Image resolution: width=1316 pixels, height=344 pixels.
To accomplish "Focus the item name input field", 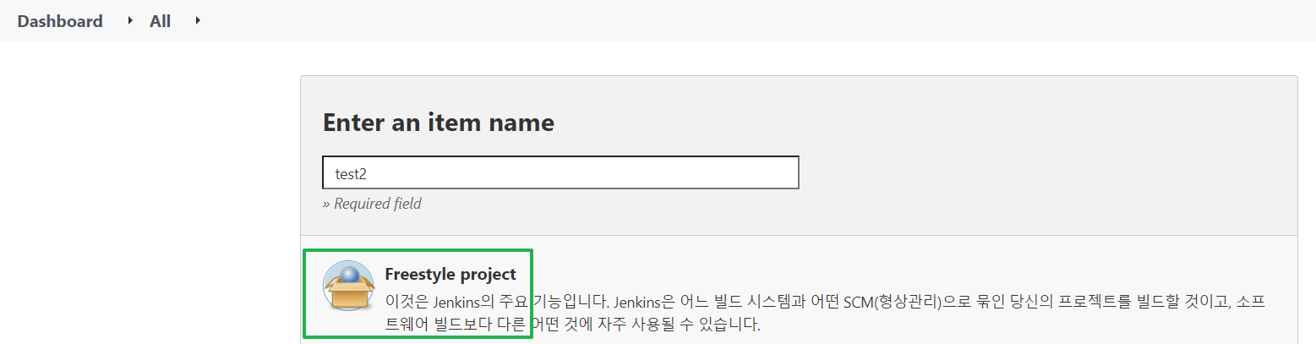I will pyautogui.click(x=560, y=172).
